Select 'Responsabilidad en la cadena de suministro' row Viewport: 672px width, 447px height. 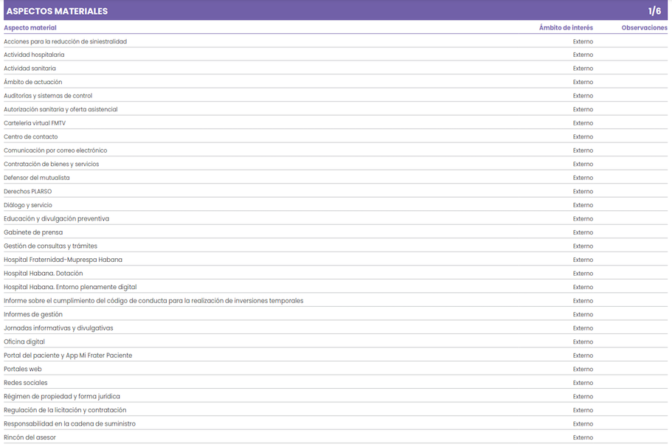[x=336, y=424]
